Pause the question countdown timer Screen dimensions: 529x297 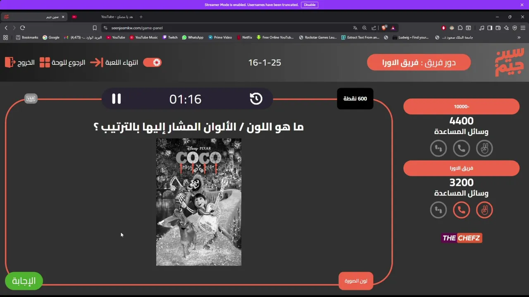click(x=116, y=99)
